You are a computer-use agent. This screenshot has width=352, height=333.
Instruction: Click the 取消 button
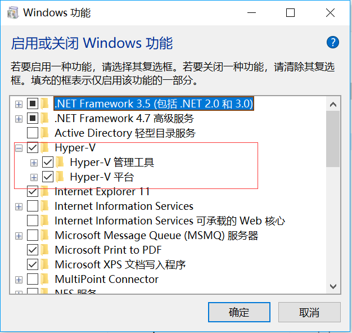click(x=309, y=312)
